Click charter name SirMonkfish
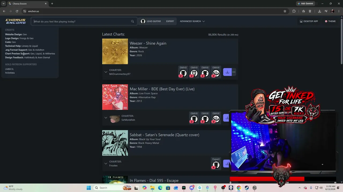The image size is (343, 192). (128, 120)
